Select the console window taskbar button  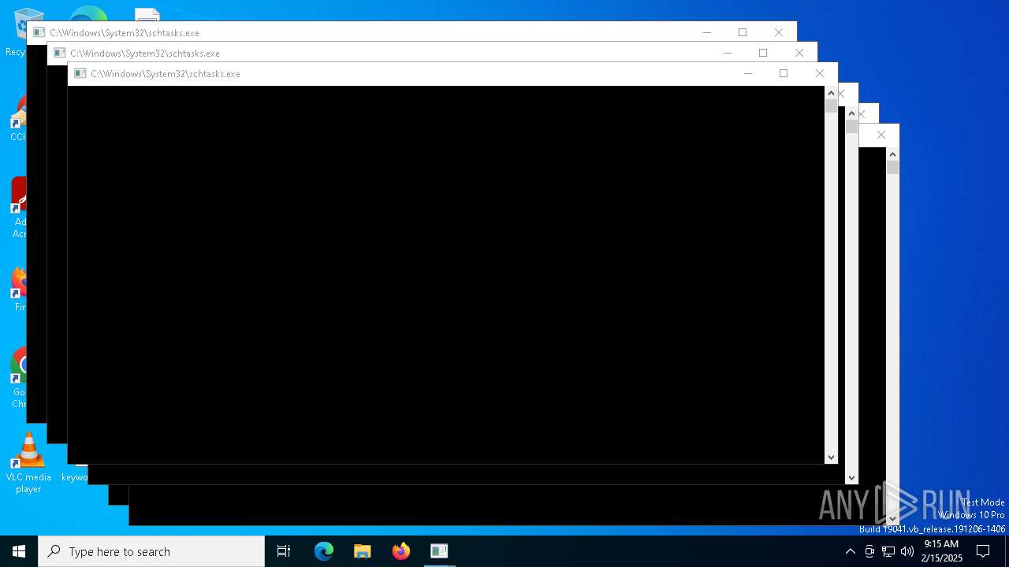click(439, 551)
